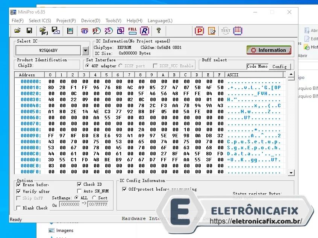This screenshot has width=318, height=238.
Task: Click the Read chip ID icon
Action: click(x=84, y=31)
